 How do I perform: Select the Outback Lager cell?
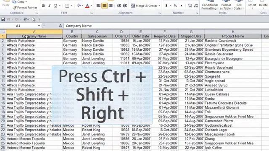pyautogui.click(x=233, y=130)
